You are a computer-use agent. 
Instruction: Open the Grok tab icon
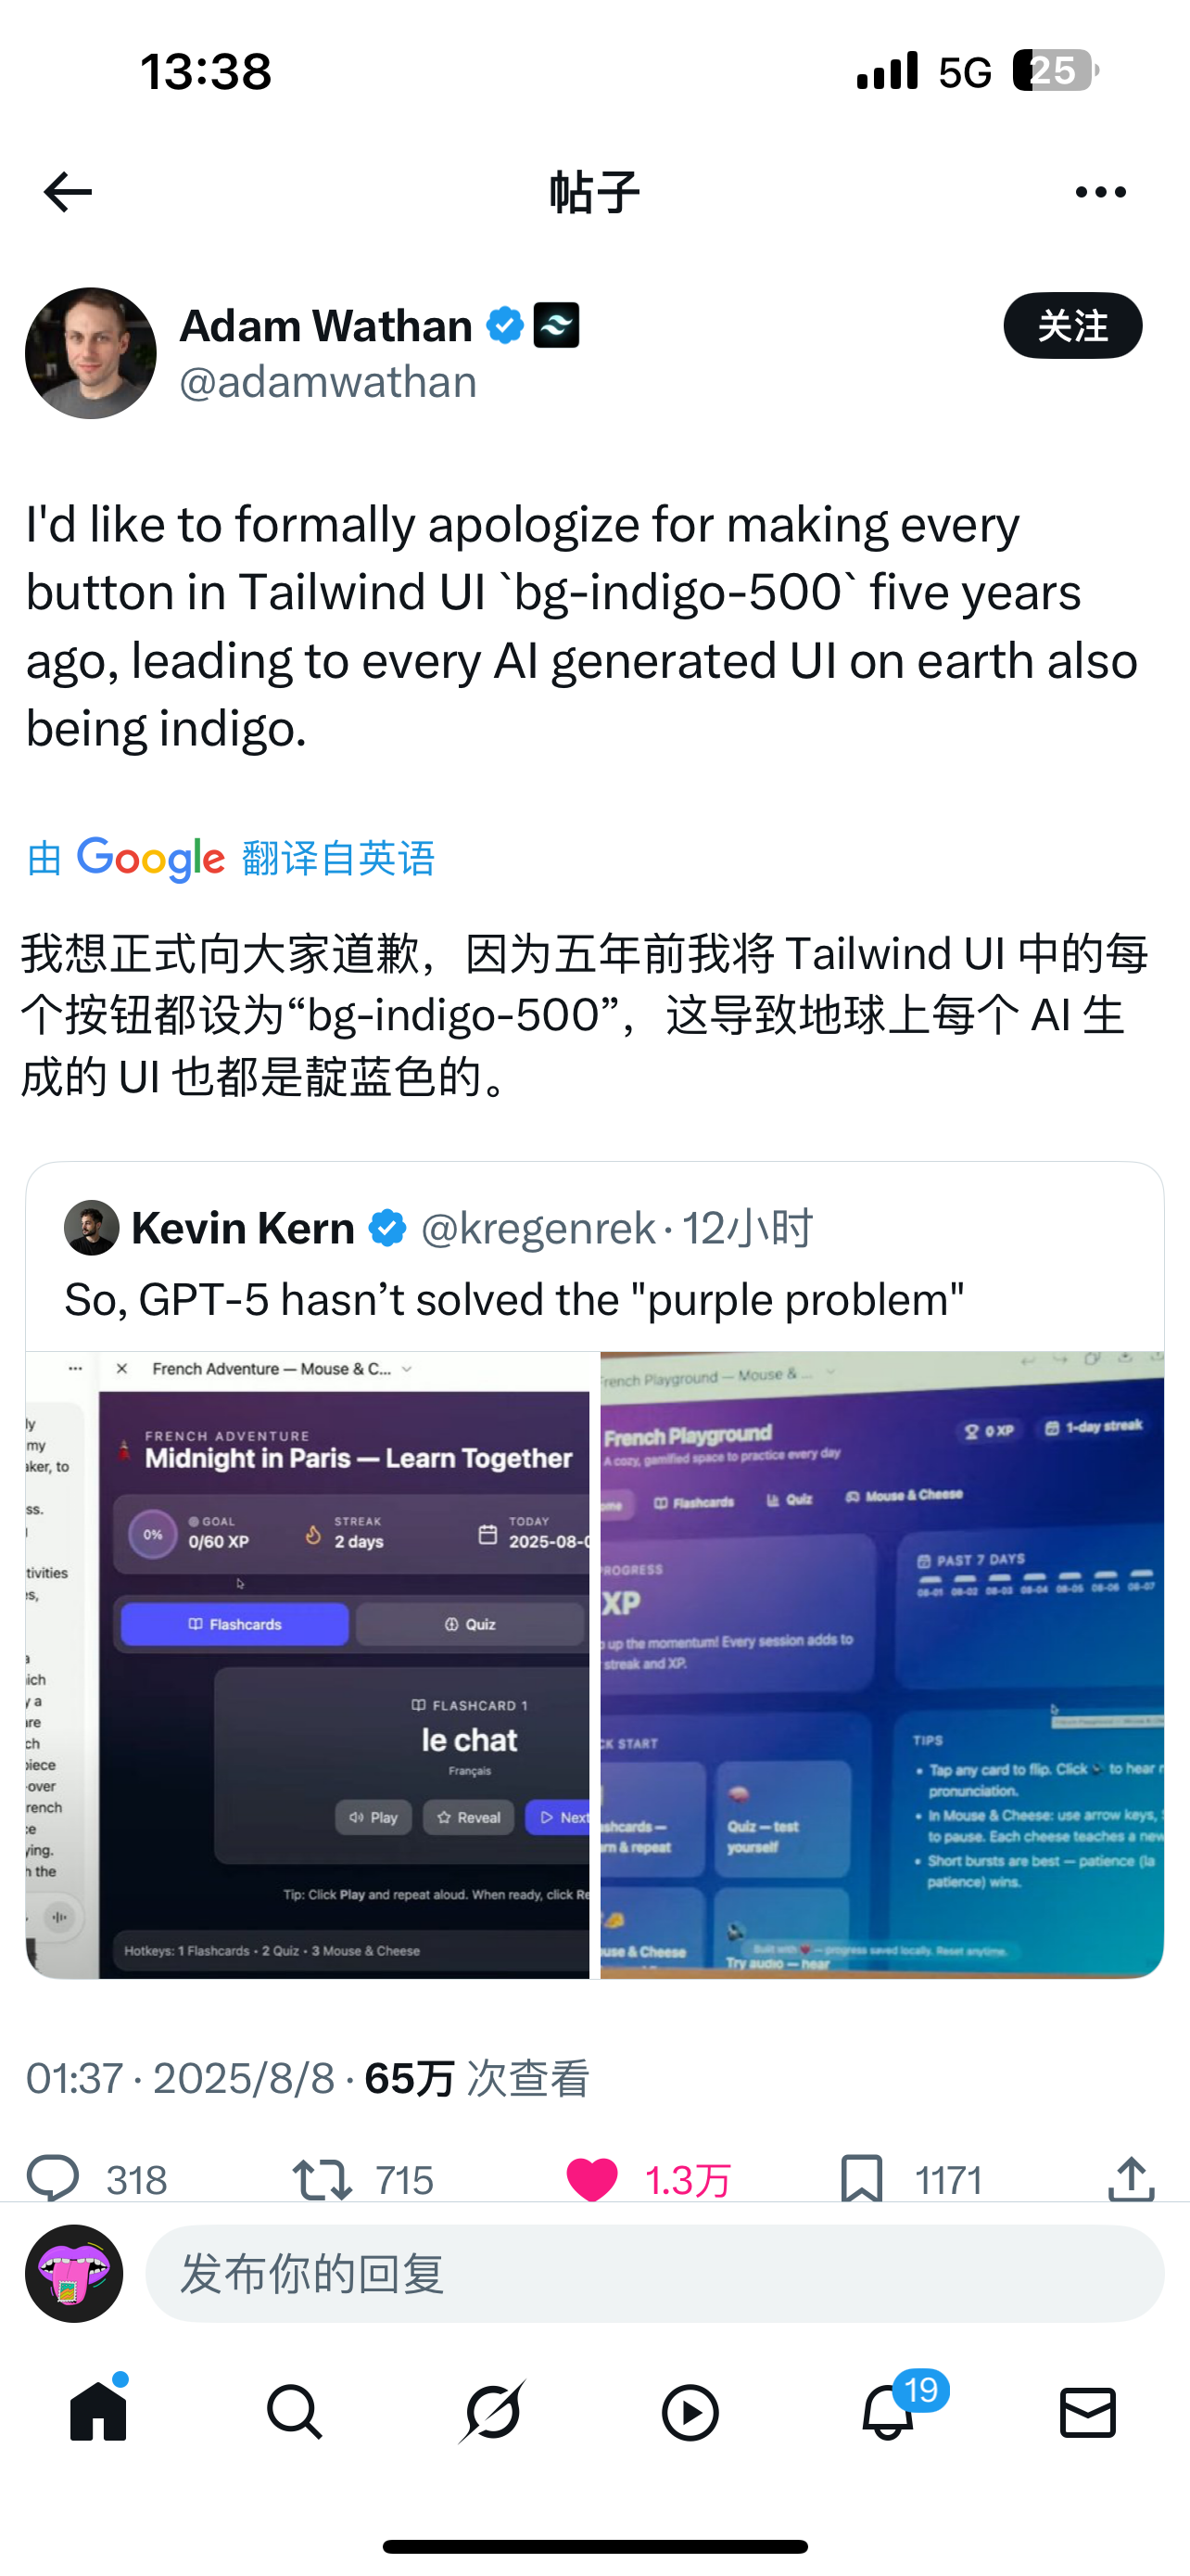[492, 2412]
